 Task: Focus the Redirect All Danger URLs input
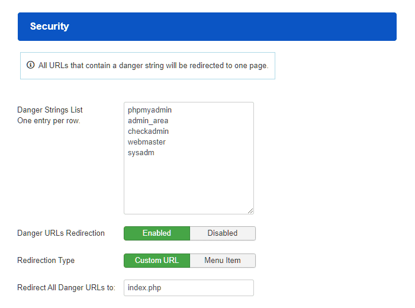(x=189, y=288)
